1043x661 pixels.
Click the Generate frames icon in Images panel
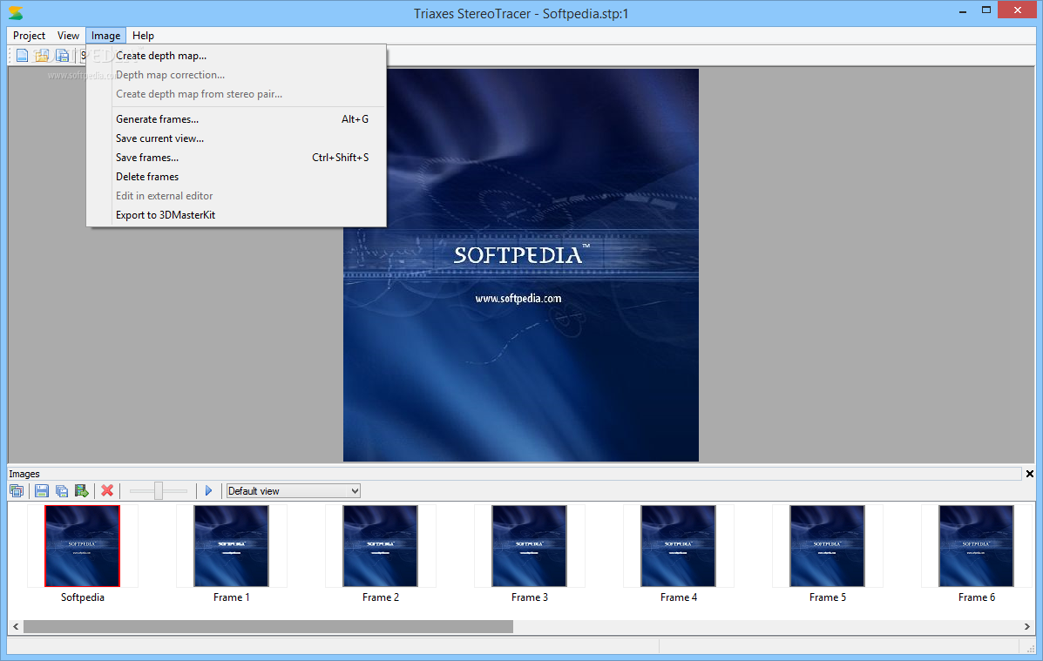17,491
